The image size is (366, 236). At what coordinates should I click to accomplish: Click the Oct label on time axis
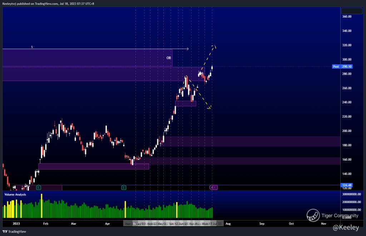pyautogui.click(x=291, y=223)
